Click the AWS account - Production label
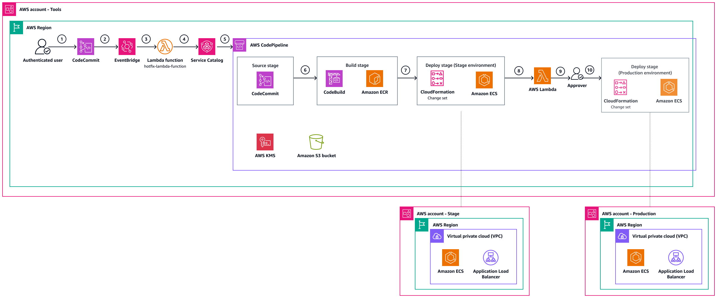Screen dimensions: 717x298 click(x=628, y=214)
